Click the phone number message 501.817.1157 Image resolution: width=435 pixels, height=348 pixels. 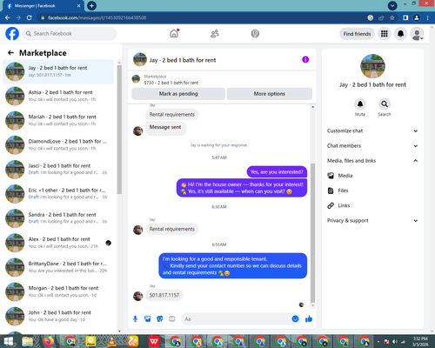[x=164, y=295]
